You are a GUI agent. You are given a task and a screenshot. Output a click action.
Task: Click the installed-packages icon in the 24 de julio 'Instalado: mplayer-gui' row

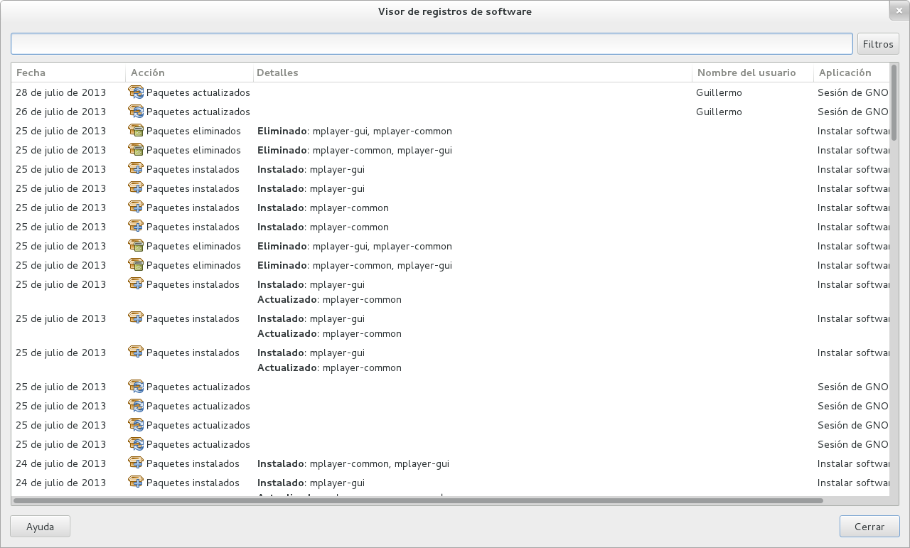point(136,482)
